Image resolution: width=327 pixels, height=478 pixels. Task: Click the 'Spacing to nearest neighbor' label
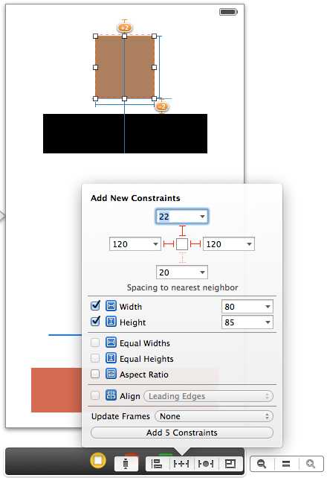point(182,287)
